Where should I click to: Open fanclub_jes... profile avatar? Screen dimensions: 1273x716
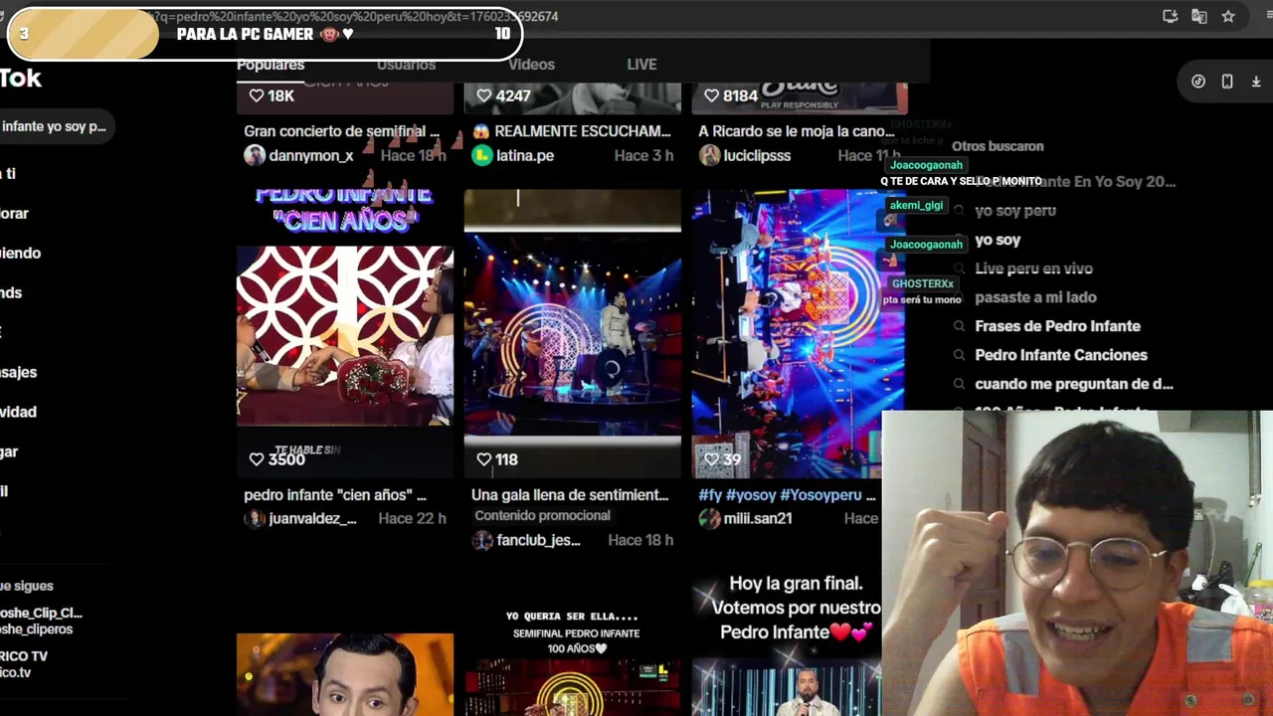click(x=482, y=540)
